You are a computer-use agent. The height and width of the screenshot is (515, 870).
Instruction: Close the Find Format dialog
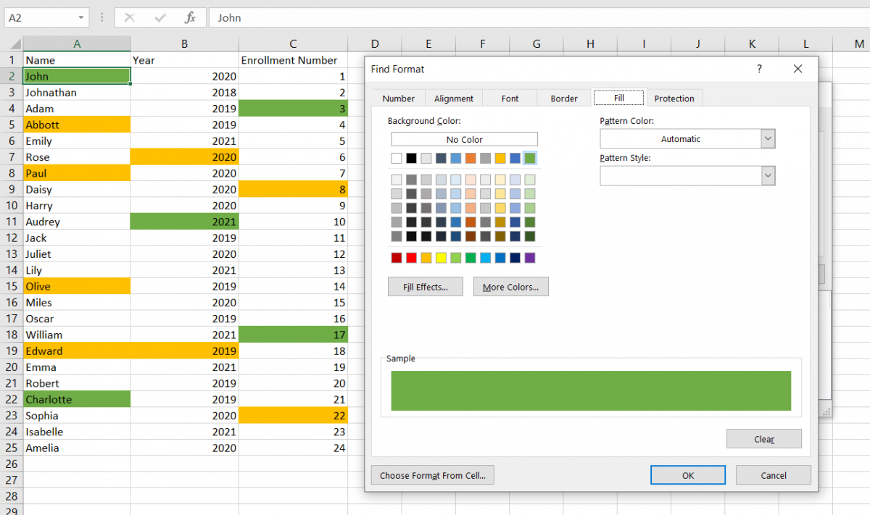797,69
